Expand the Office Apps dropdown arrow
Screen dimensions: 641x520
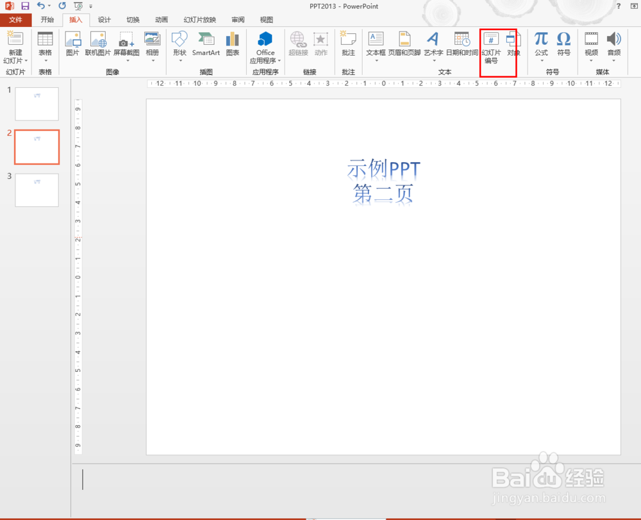tap(279, 61)
